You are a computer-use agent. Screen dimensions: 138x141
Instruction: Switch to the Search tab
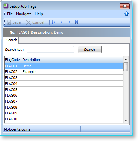12,40
